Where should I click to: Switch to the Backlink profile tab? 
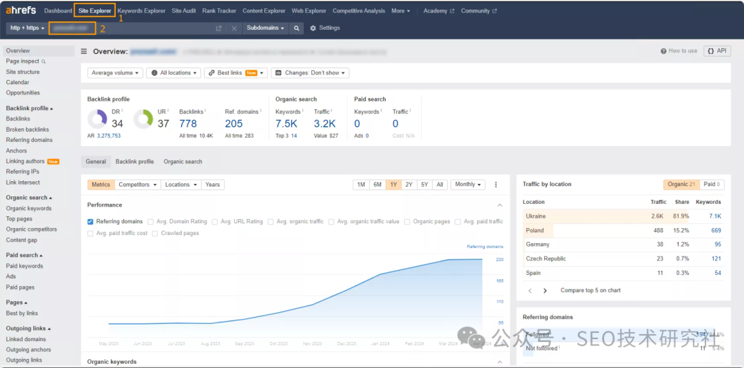point(134,162)
